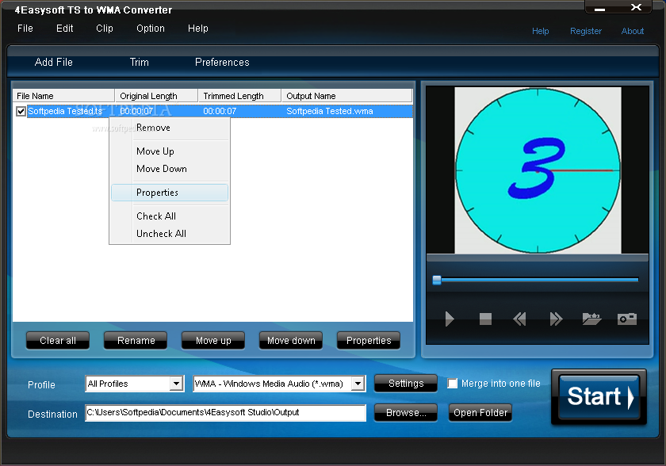
Task: Click the fast-forward icon in player
Action: click(x=556, y=319)
